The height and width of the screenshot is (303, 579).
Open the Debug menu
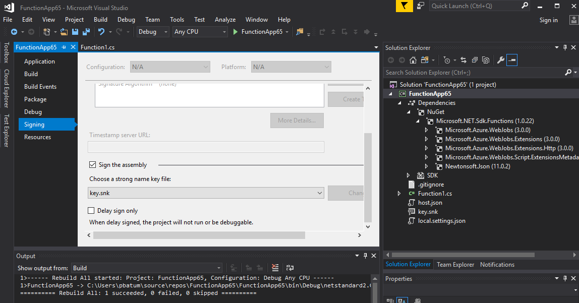point(126,19)
